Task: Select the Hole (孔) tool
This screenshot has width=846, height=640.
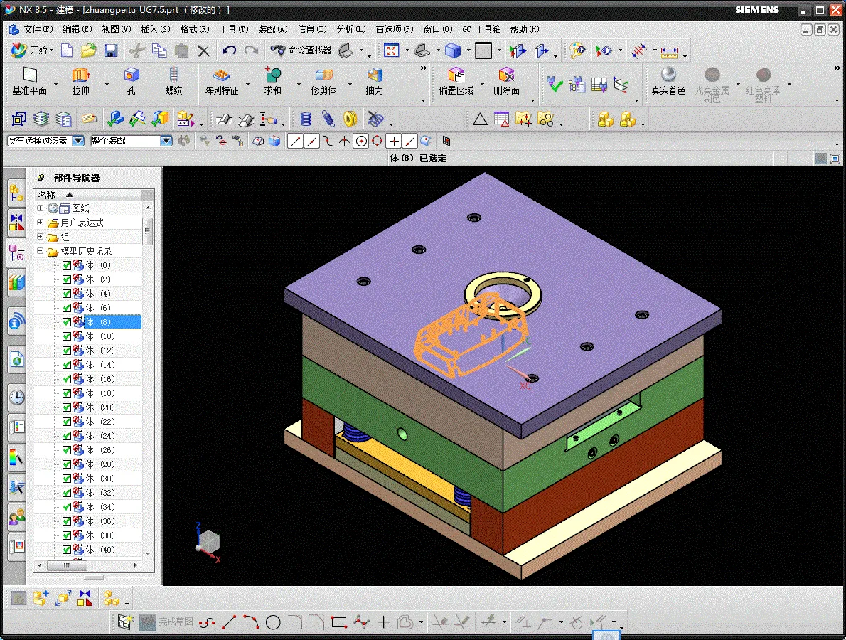Action: point(131,82)
